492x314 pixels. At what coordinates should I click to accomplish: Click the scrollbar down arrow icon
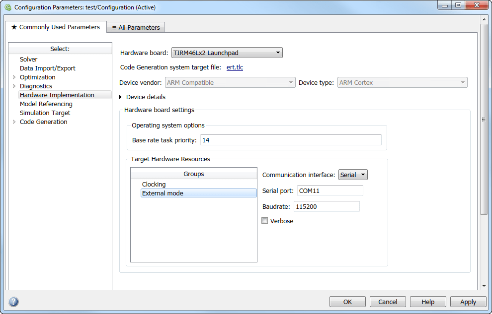click(483, 286)
